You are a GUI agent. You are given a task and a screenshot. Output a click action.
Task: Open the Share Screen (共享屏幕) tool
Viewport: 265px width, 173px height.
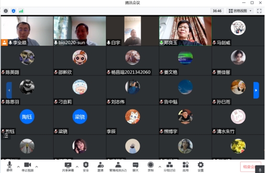point(68,167)
